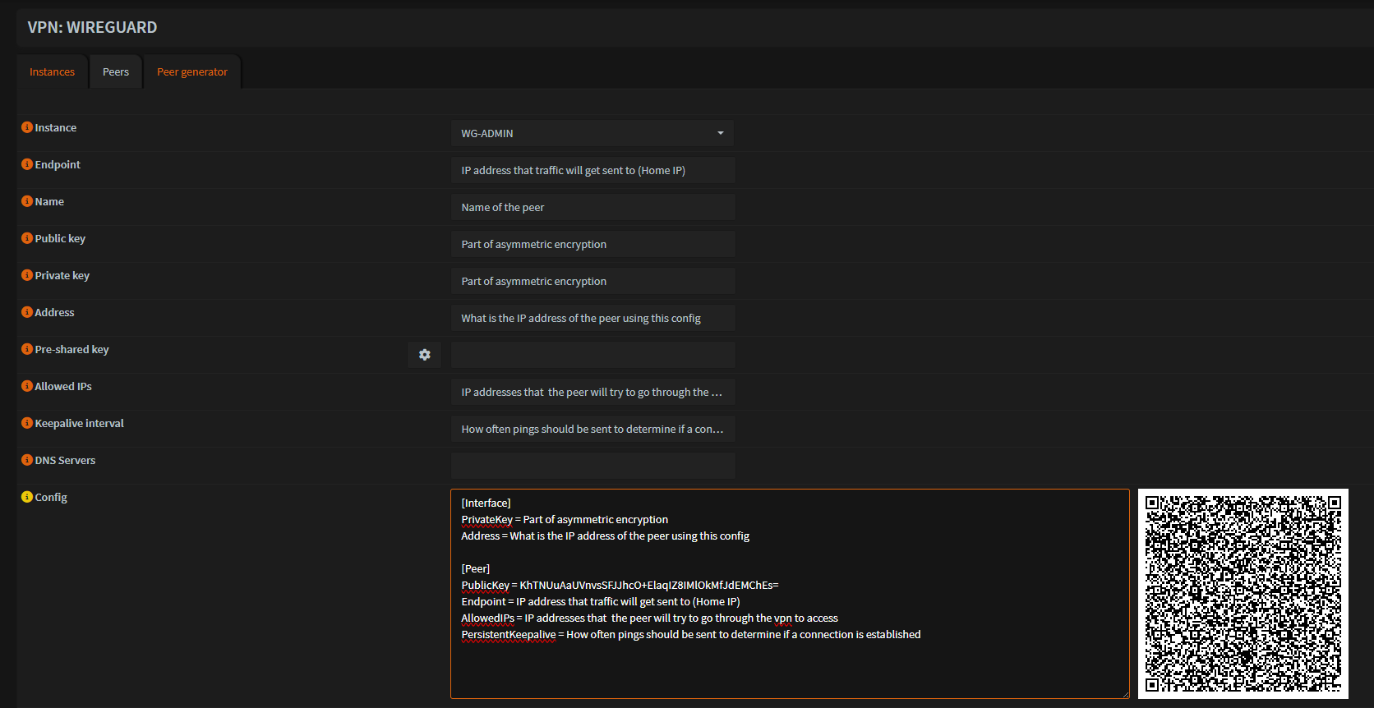The width and height of the screenshot is (1374, 708).
Task: Click the Endpoint help info icon
Action: [x=27, y=164]
